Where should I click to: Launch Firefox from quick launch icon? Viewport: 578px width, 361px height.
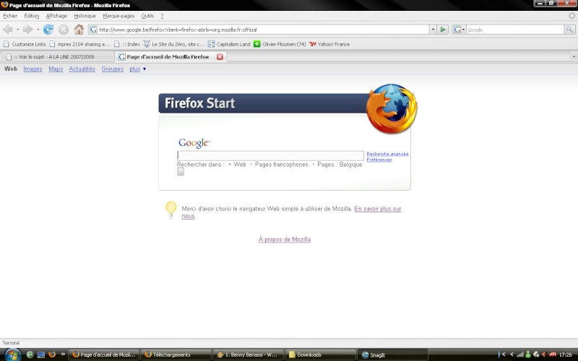(52, 355)
